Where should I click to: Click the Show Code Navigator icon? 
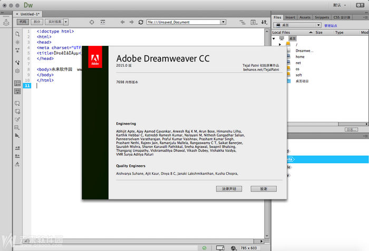[17, 42]
